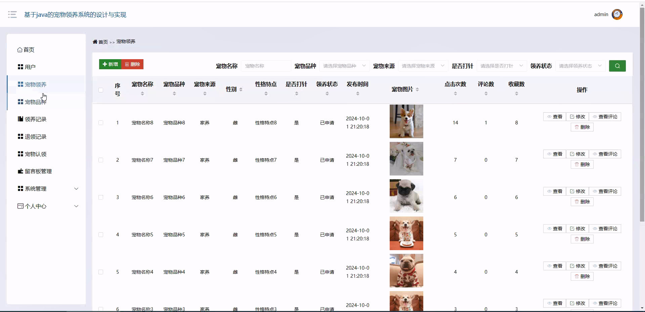Image resolution: width=645 pixels, height=312 pixels.
Task: Open the corgi photo of 宠物名称8
Action: click(x=406, y=121)
